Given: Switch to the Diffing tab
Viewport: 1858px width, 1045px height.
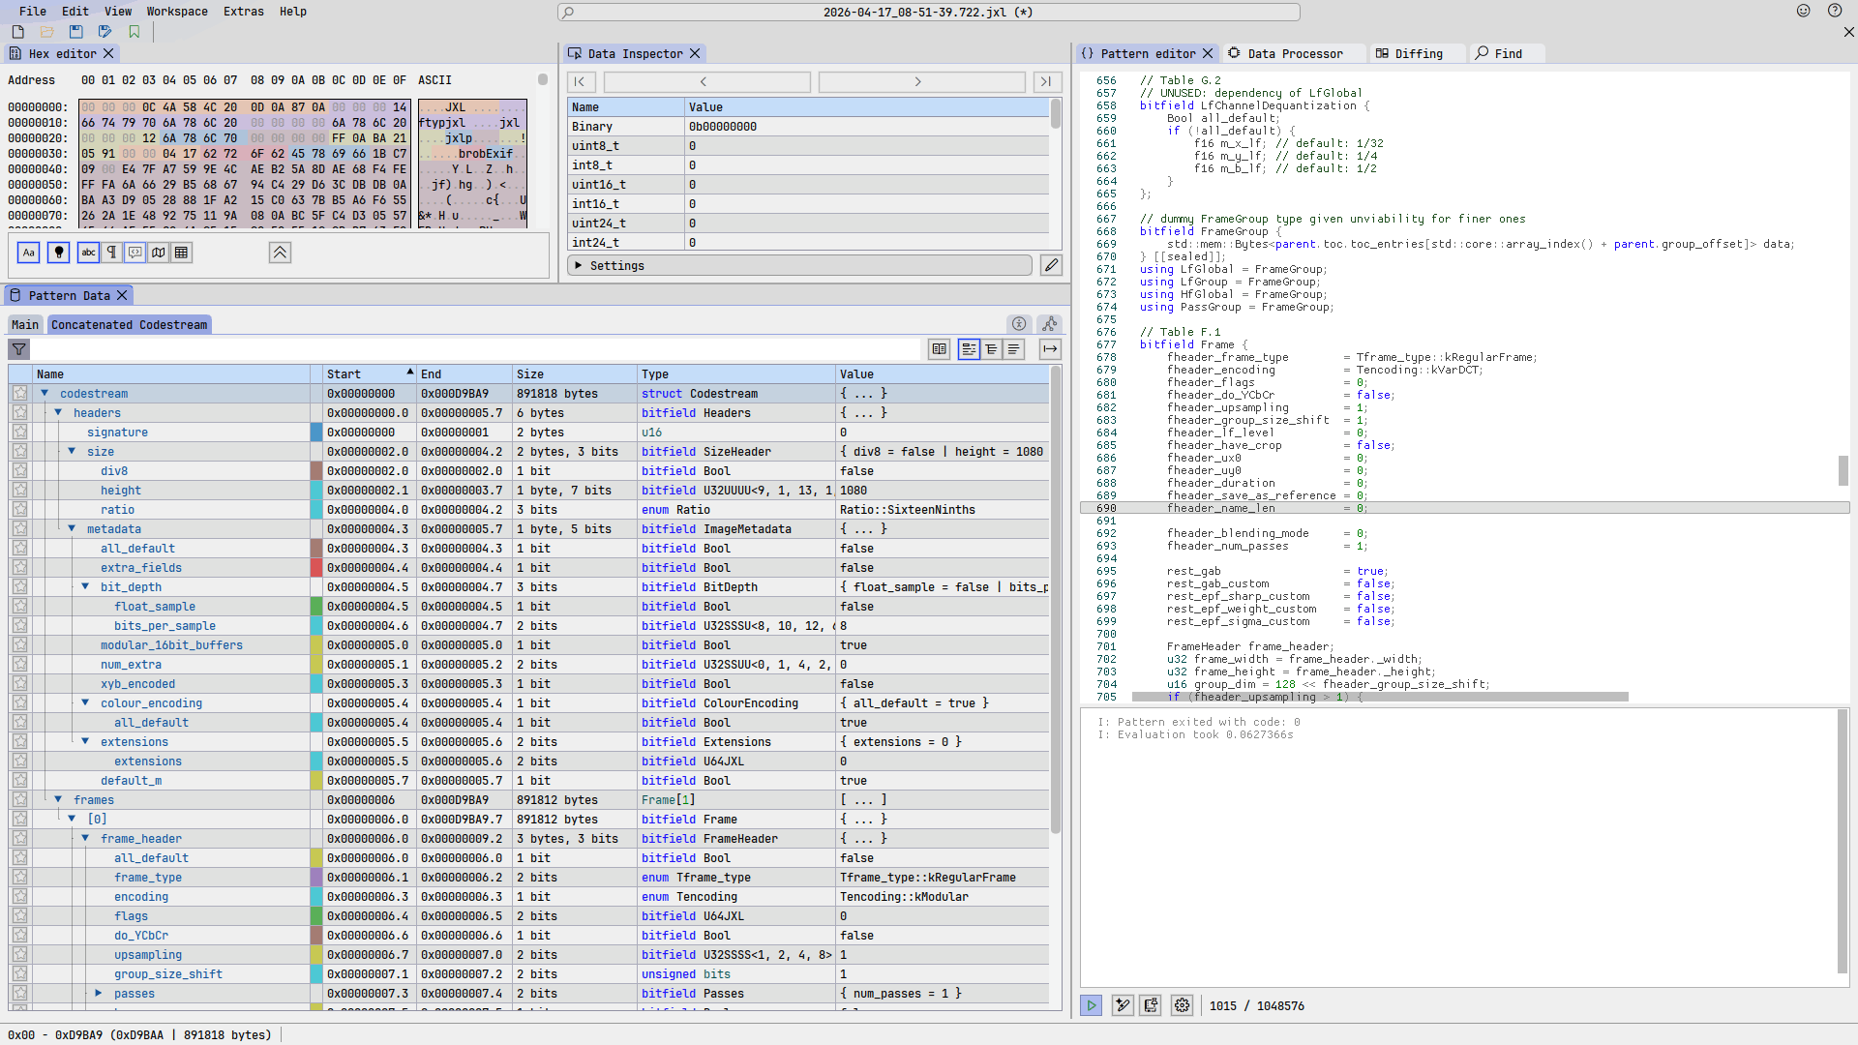Looking at the screenshot, I should [1418, 53].
